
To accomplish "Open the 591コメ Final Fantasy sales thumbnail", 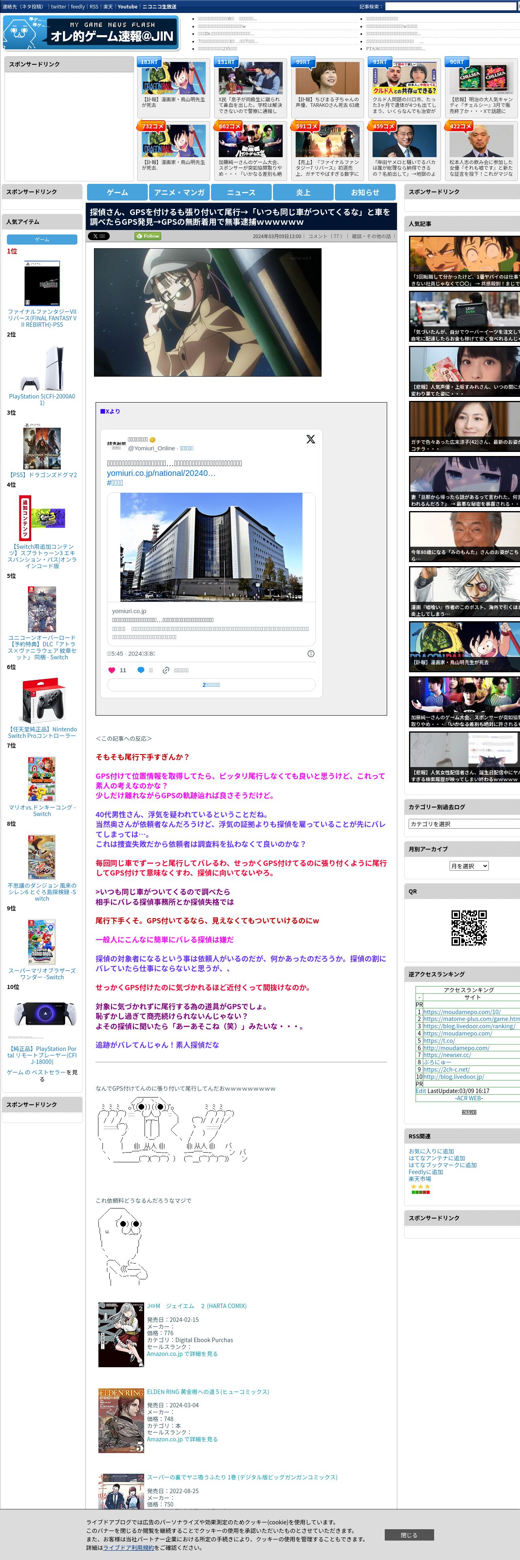I will click(x=328, y=141).
